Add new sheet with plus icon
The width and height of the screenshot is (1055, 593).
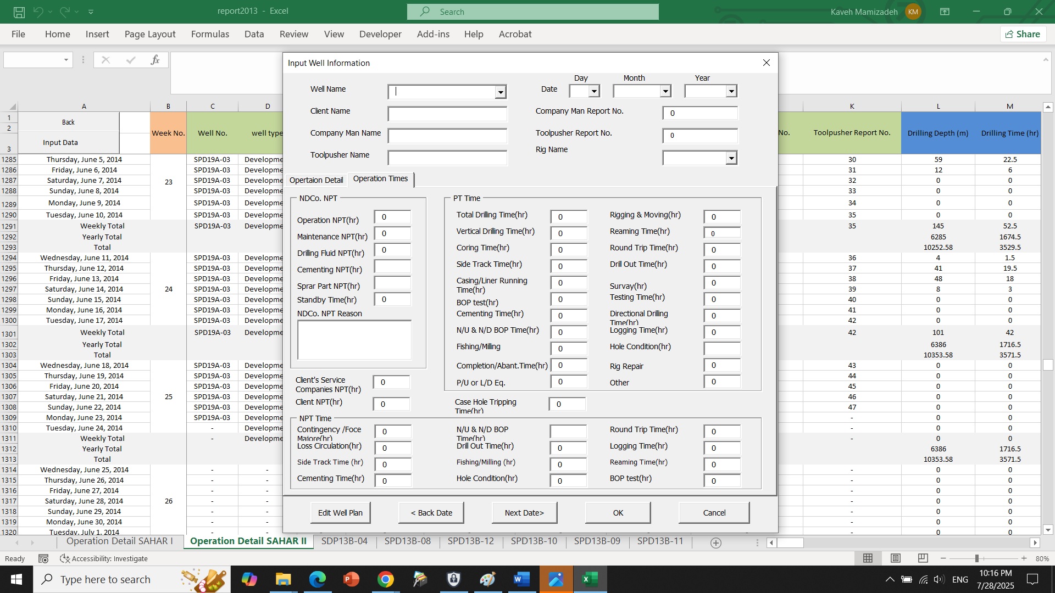[x=715, y=542]
